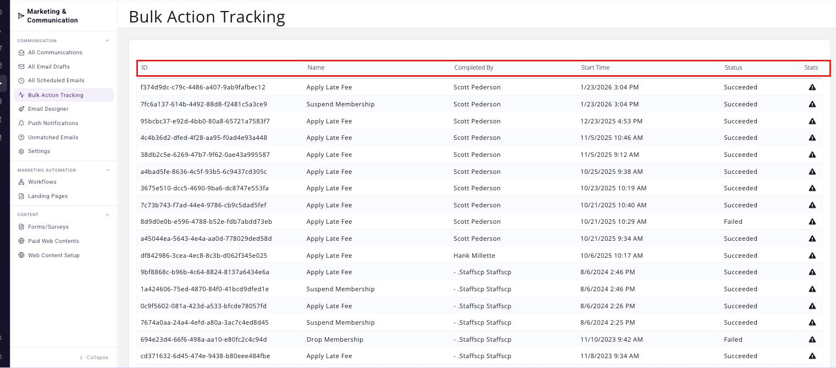Open stats icon for 1a424606 row
Viewport: 836px width, 368px height.
click(812, 289)
